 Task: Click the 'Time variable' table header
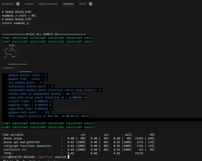pos(13,135)
